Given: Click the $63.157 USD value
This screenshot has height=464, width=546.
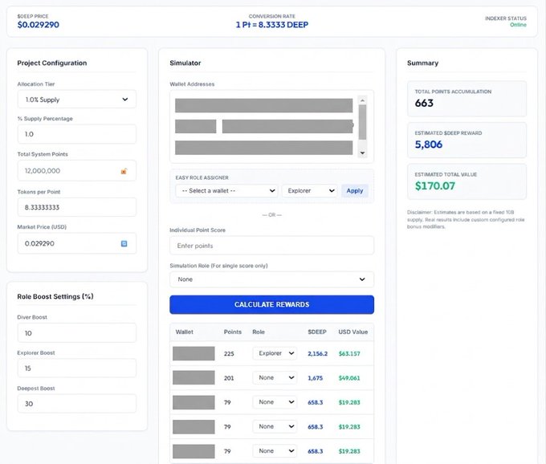Looking at the screenshot, I should [349, 354].
